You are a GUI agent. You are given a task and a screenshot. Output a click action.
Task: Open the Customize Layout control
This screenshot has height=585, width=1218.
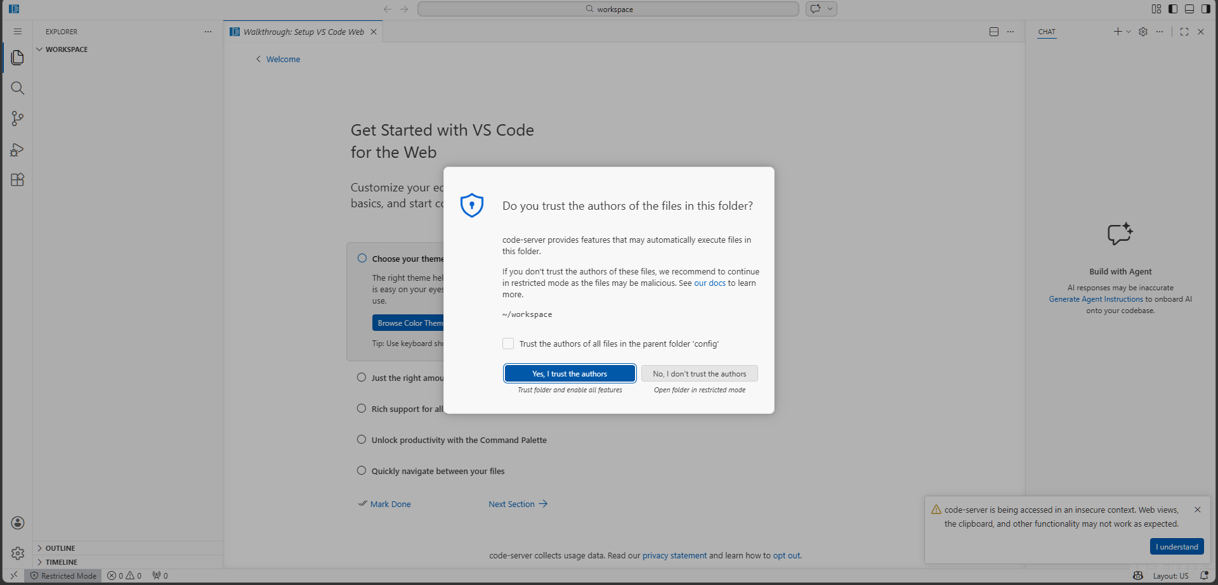pyautogui.click(x=1156, y=9)
